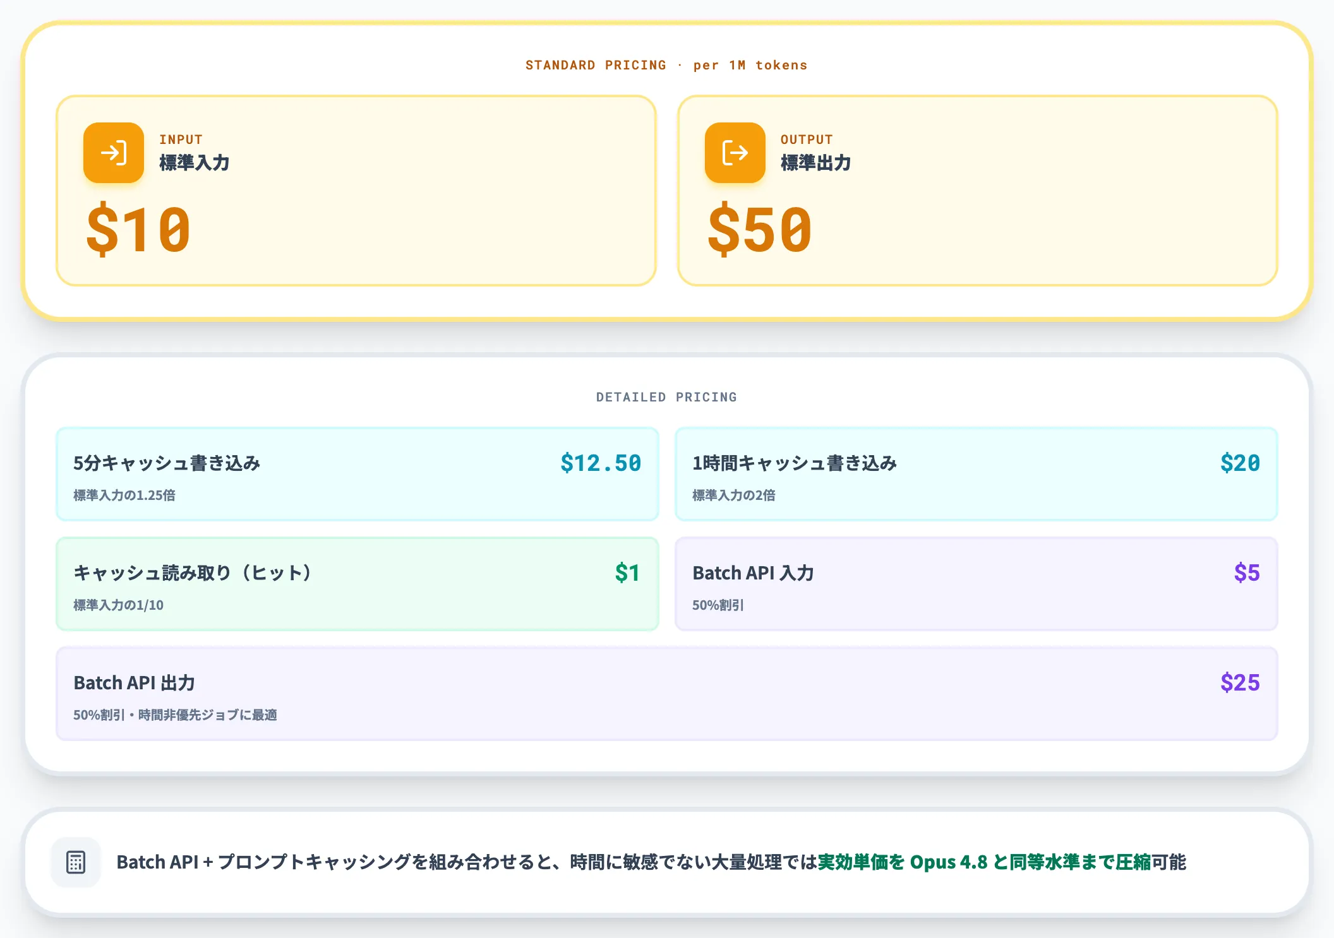Click the 50%割引・時間非優先ジョブに最適 note

pos(175,715)
